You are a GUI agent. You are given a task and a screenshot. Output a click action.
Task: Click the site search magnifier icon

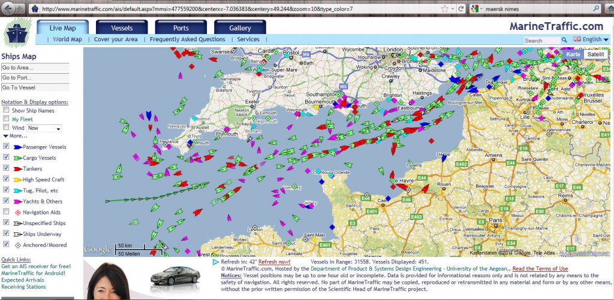(564, 40)
